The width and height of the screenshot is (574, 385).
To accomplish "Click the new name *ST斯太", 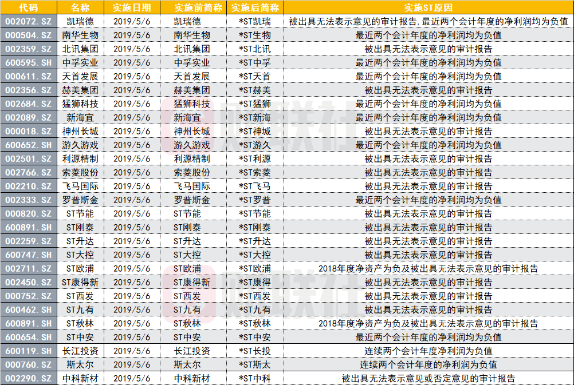I will coord(255,364).
